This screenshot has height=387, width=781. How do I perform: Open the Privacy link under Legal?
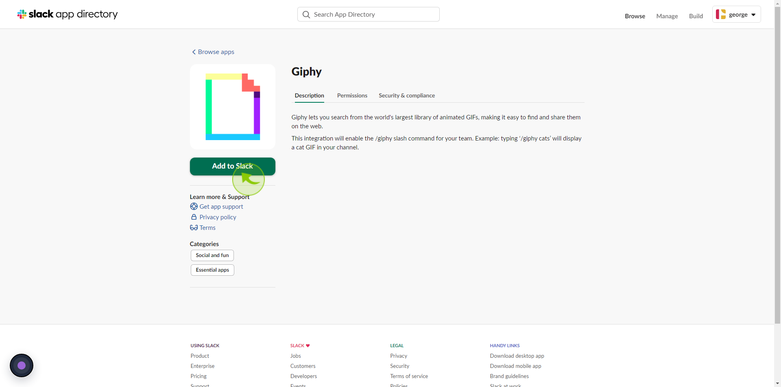click(399, 356)
